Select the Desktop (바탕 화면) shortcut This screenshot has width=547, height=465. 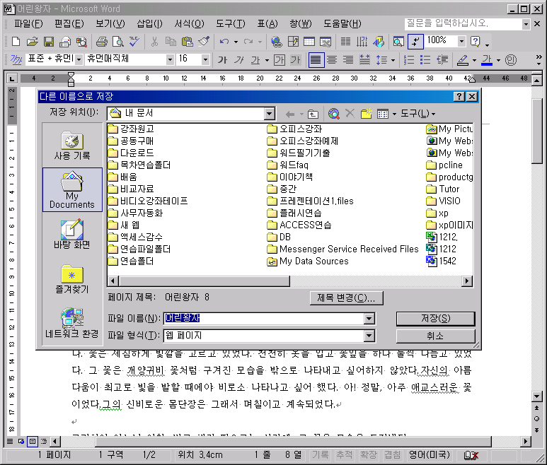pos(72,235)
